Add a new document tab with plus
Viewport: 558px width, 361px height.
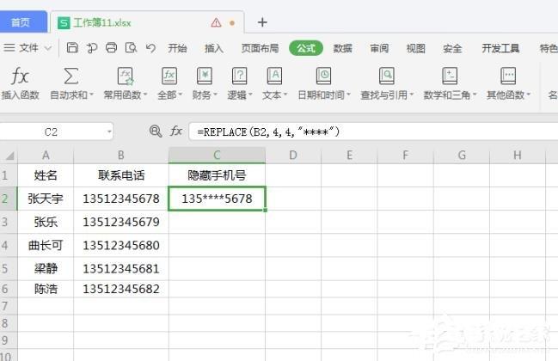(262, 22)
